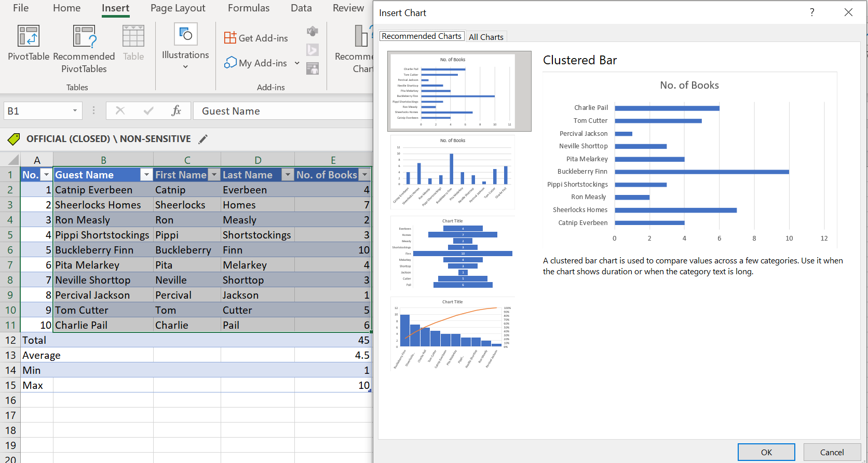The height and width of the screenshot is (463, 868).
Task: Click the Get Add-ins icon
Action: (x=230, y=38)
